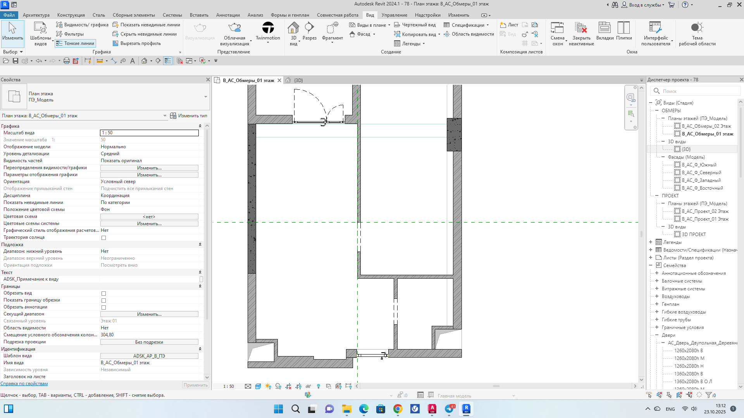This screenshot has width=744, height=418.
Task: Open Visibility/Graphics (Видимость/графика) tool
Action: point(82,25)
